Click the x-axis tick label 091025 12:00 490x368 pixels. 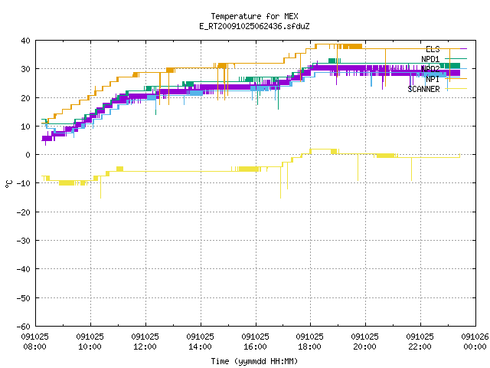[x=145, y=342]
